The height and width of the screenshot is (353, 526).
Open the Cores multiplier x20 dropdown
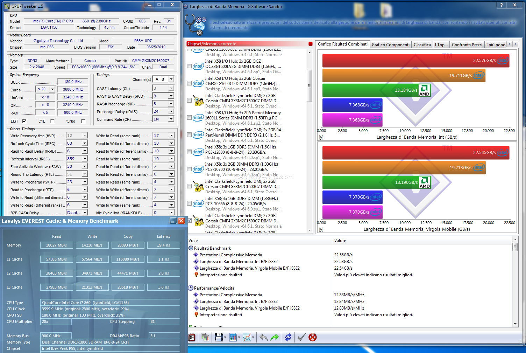(x=52, y=89)
